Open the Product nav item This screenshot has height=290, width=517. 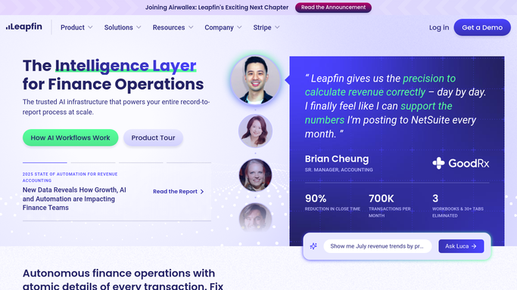73,28
